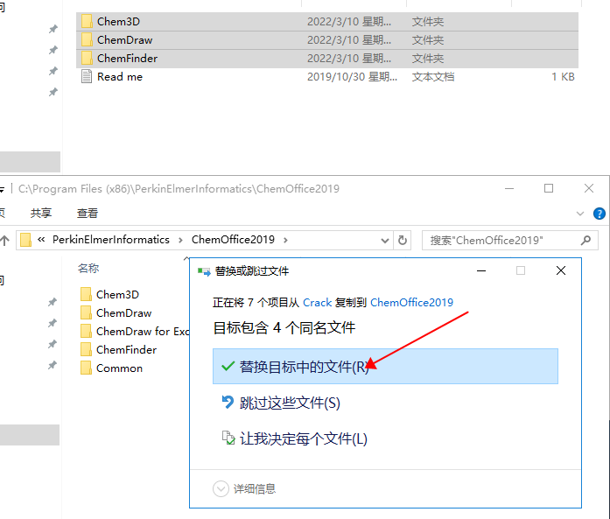Image resolution: width=610 pixels, height=519 pixels.
Task: Click the ChemDraw for Excel folder
Action: coord(135,331)
